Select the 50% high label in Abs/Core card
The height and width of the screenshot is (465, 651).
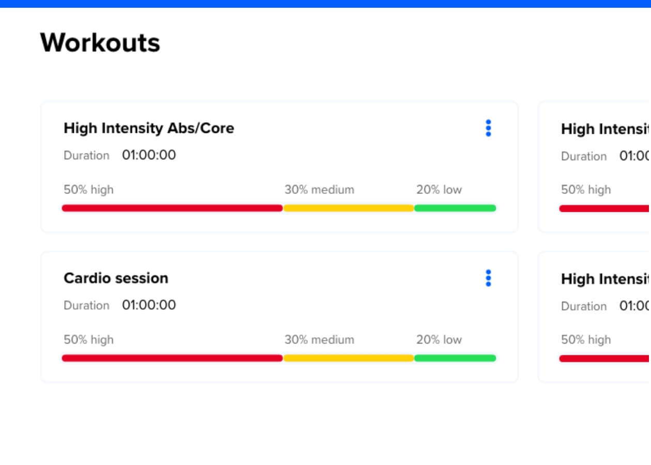88,190
